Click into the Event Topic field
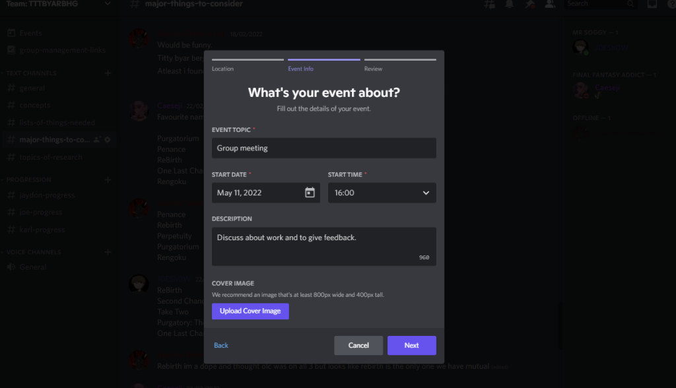The height and width of the screenshot is (388, 676). pyautogui.click(x=323, y=148)
